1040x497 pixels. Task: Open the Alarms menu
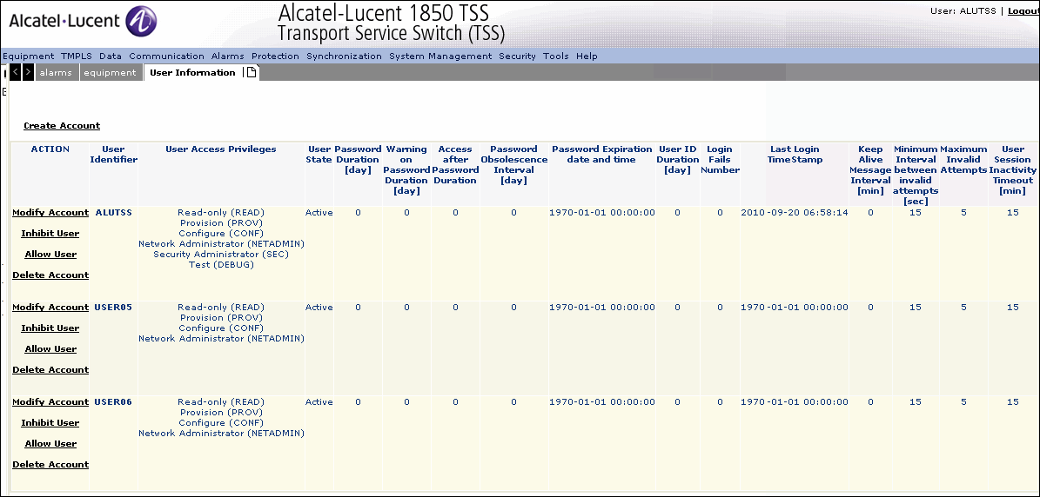[x=227, y=56]
